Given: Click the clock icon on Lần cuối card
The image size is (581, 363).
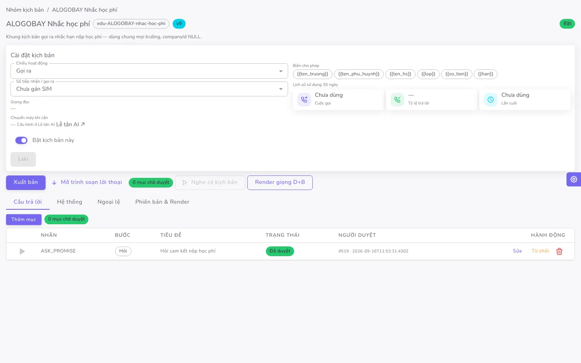Looking at the screenshot, I should pyautogui.click(x=491, y=99).
